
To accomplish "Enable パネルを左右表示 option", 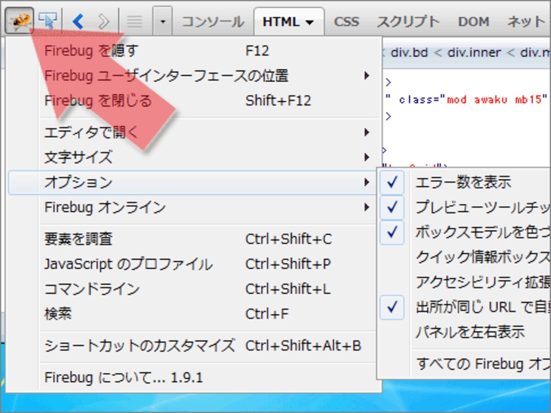I will pos(465,332).
